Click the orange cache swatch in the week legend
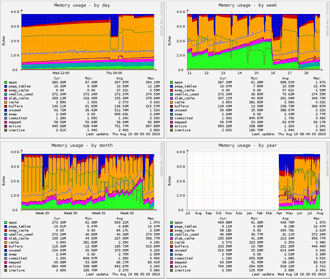This screenshot has height=279, width=330. (171, 102)
